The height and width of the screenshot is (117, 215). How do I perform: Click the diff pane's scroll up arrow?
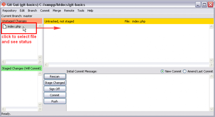pos(211,26)
